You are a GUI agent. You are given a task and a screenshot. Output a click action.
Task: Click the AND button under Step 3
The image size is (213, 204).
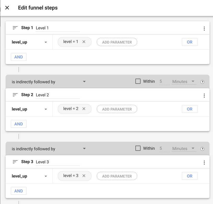click(19, 191)
